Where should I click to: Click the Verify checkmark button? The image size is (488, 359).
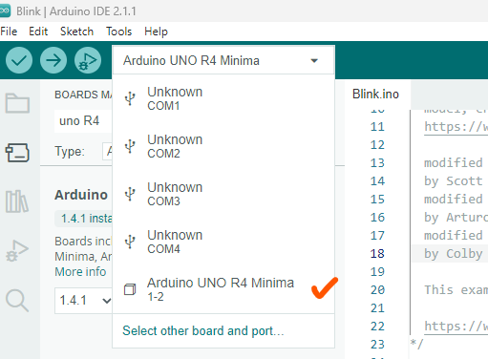pos(19,60)
